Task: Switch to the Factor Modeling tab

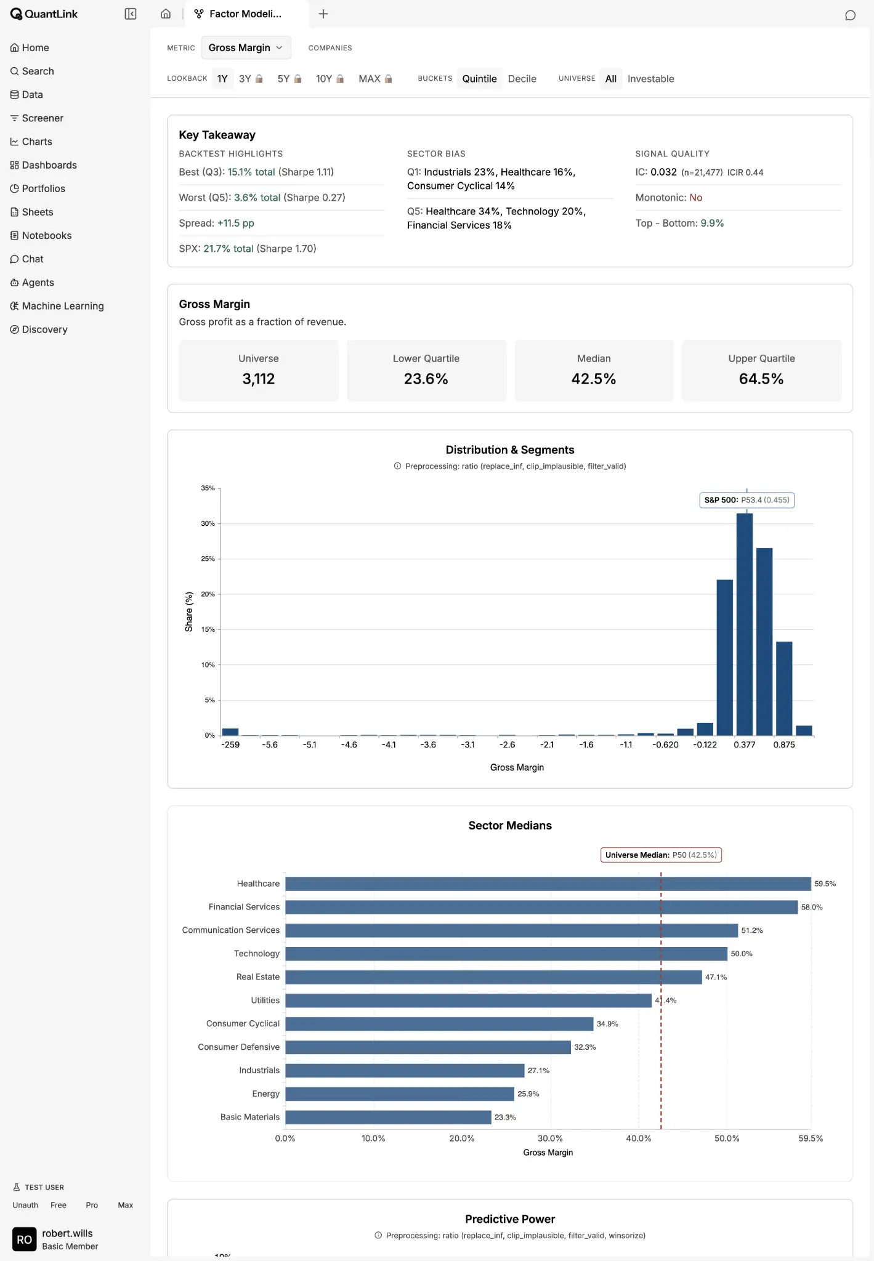Action: 246,14
